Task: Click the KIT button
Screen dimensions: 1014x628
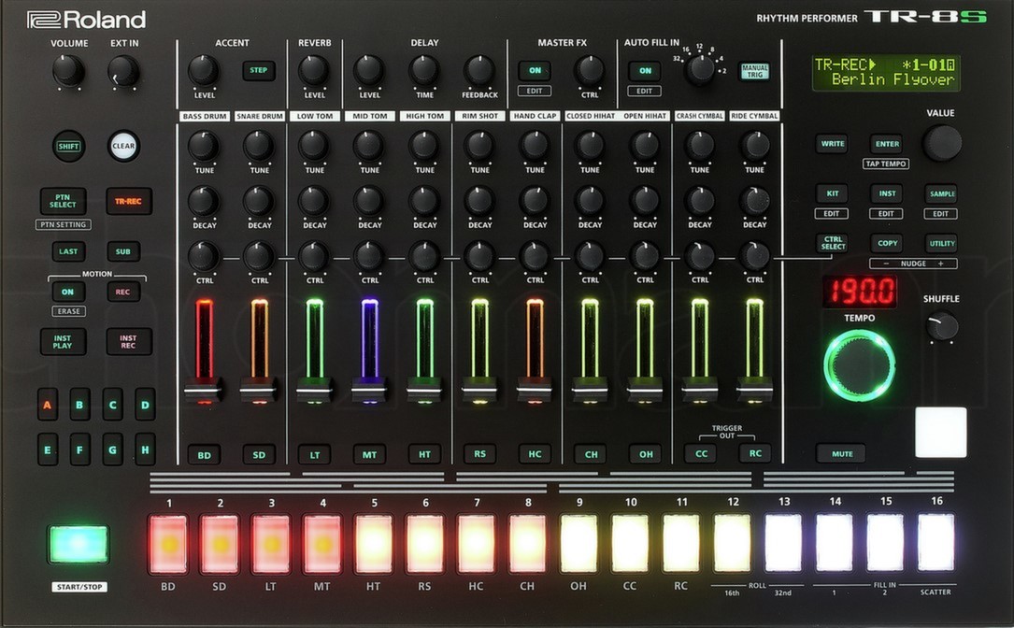Action: point(833,193)
